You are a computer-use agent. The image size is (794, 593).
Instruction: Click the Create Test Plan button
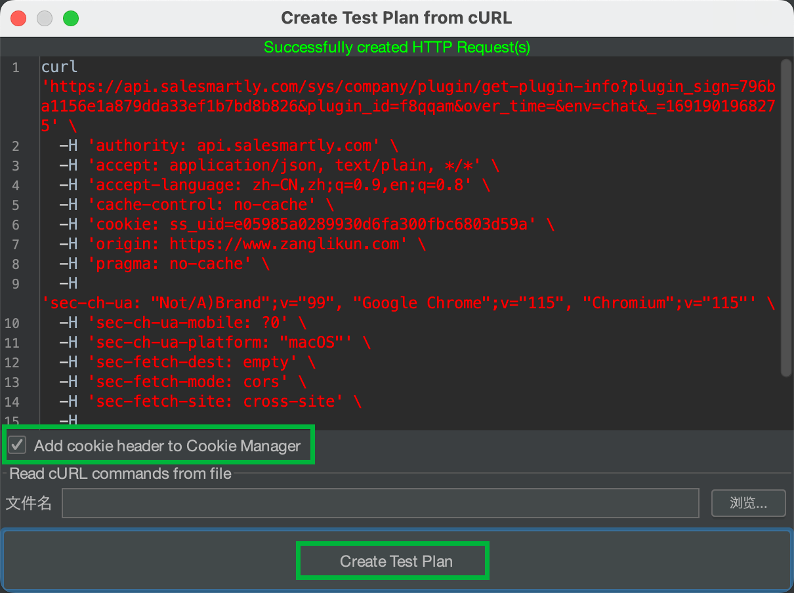click(x=396, y=561)
